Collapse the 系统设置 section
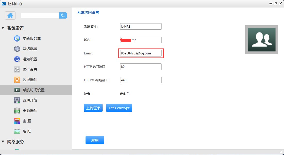Viewport: 284px width, 155px height. 3,28
